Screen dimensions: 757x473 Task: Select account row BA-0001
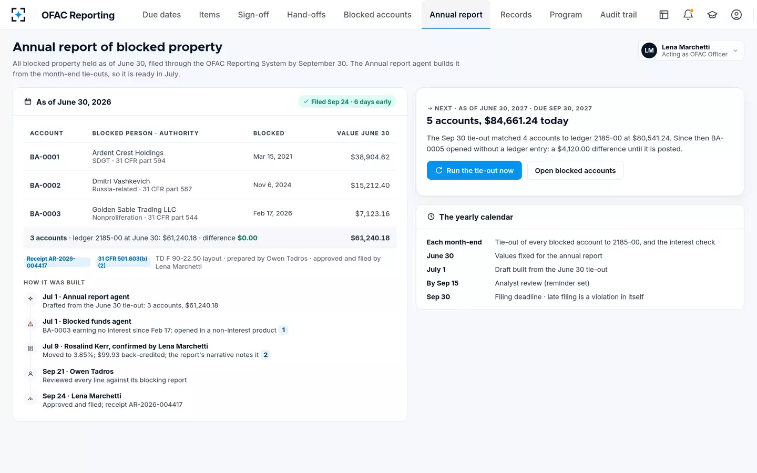(210, 157)
